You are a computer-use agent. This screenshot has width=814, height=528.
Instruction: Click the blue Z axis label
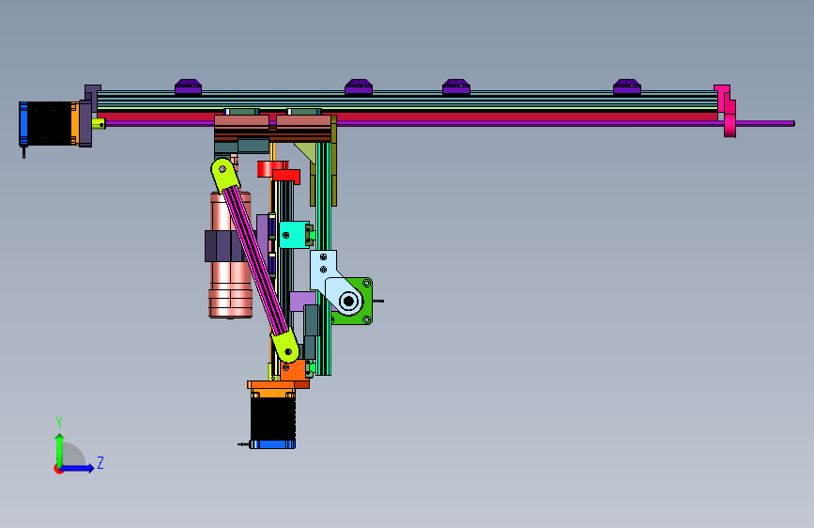(x=100, y=462)
